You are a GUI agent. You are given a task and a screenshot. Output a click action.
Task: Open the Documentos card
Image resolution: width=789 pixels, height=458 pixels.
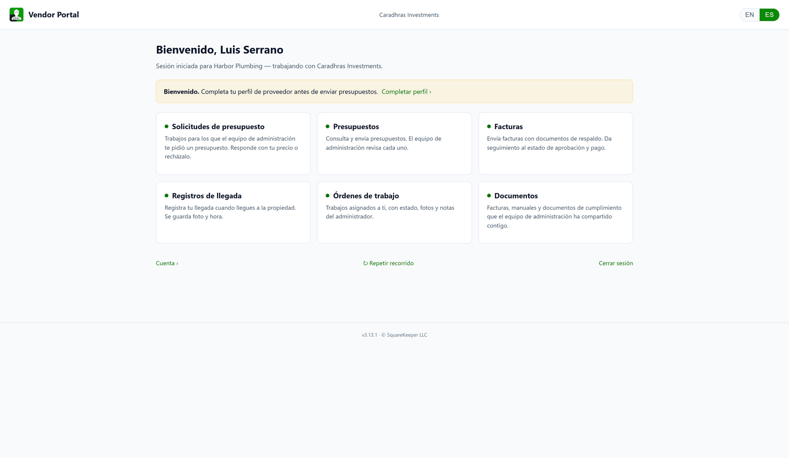pos(556,212)
